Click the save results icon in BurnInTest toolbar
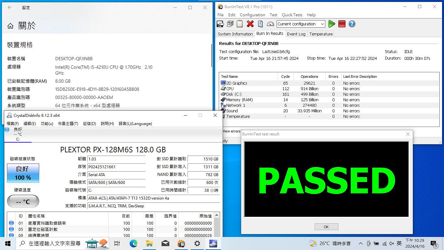Image resolution: width=444 pixels, height=250 pixels. 220,24
